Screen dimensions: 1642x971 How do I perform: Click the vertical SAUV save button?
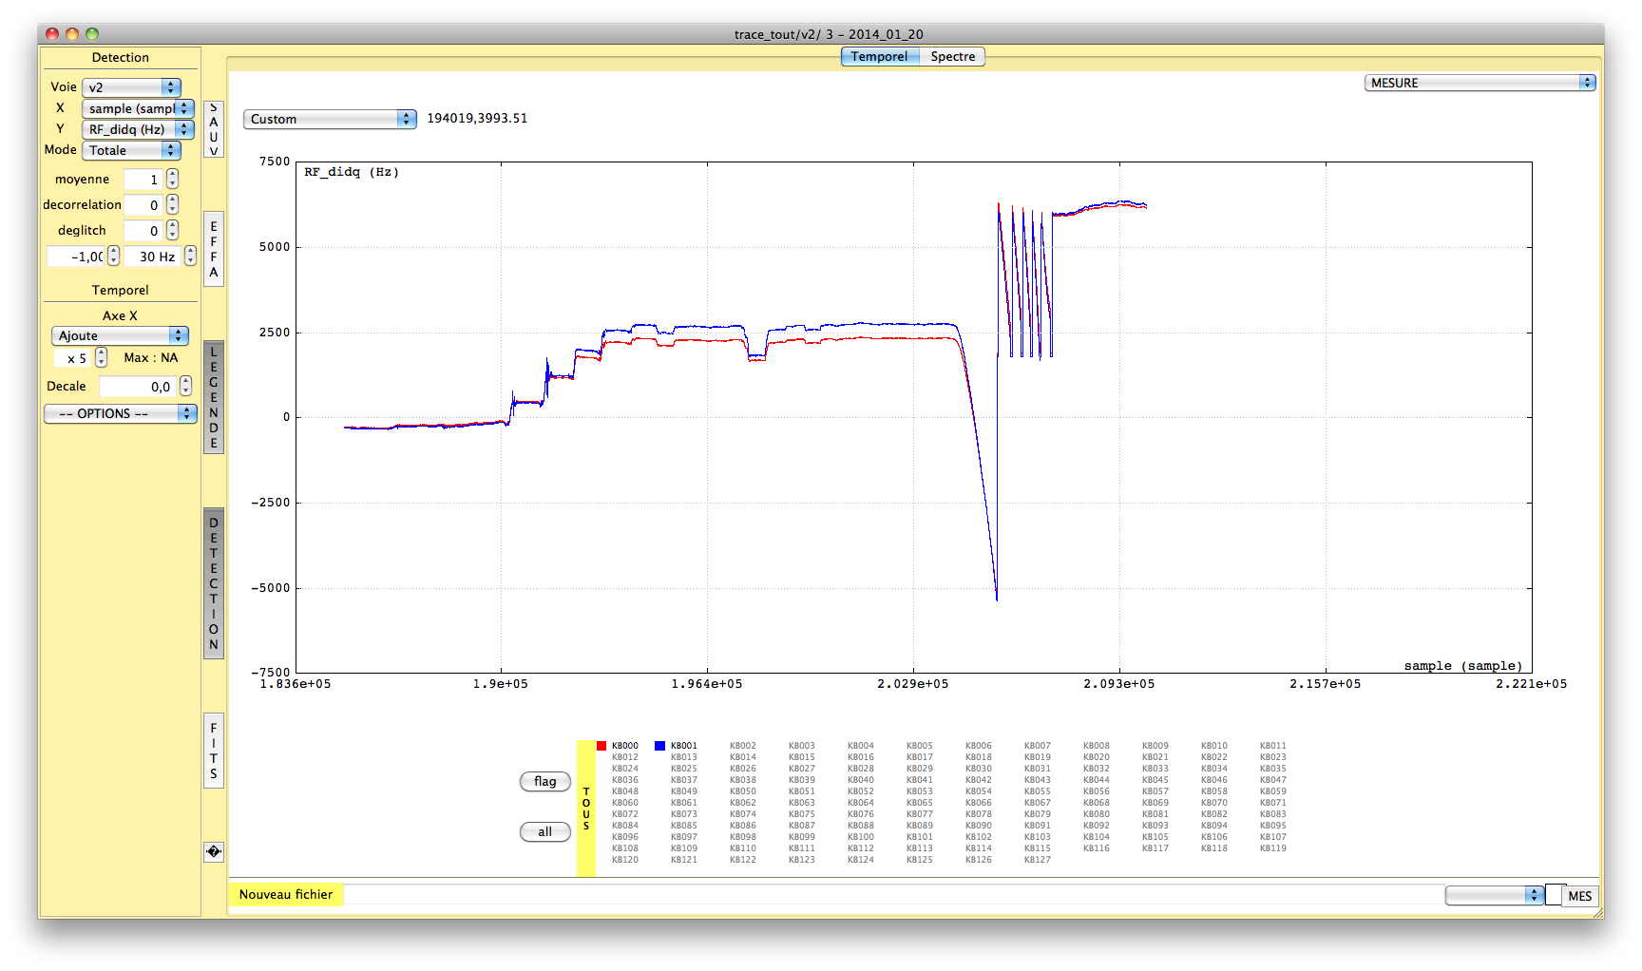pyautogui.click(x=214, y=129)
